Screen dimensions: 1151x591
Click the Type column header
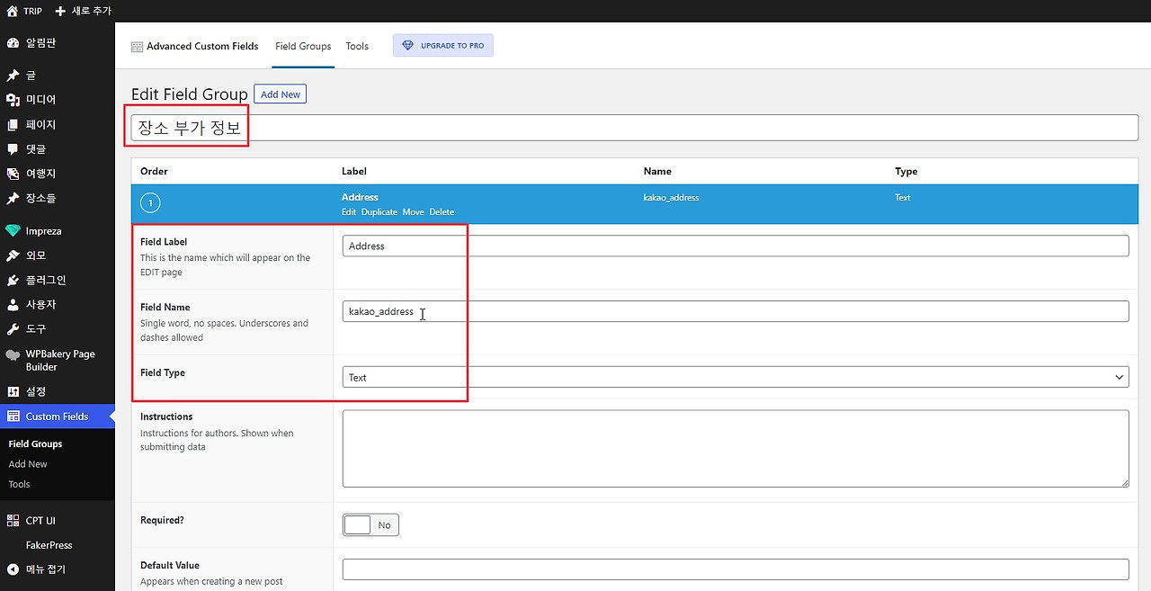906,171
